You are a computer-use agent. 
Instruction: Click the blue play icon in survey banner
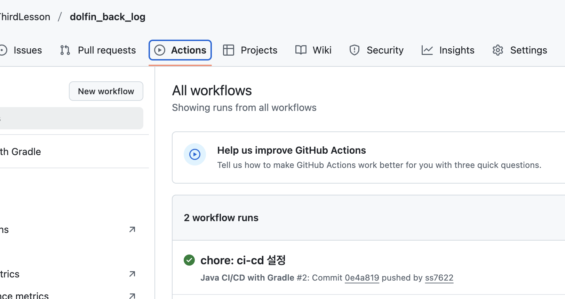click(195, 154)
